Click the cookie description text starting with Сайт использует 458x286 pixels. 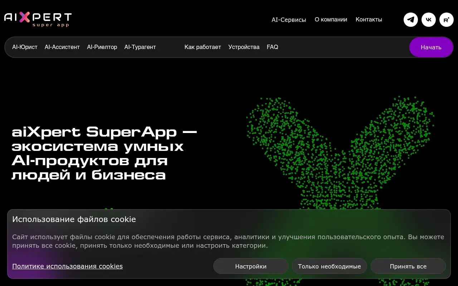pos(228,241)
